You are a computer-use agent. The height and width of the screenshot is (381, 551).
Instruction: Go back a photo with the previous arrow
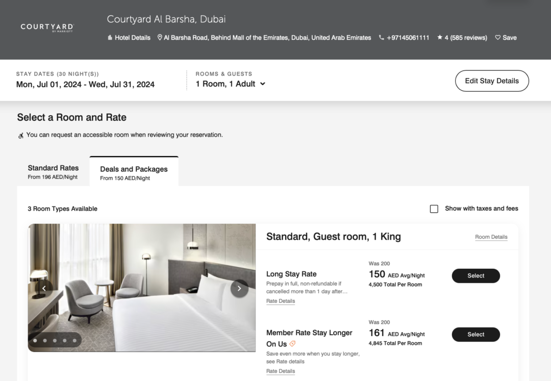(44, 288)
